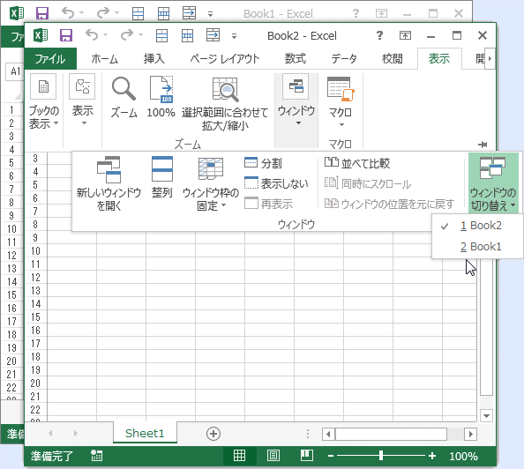This screenshot has height=469, width=524.
Task: Expand Workbook Views (ブックの表示) dropdown
Action: pos(43,102)
